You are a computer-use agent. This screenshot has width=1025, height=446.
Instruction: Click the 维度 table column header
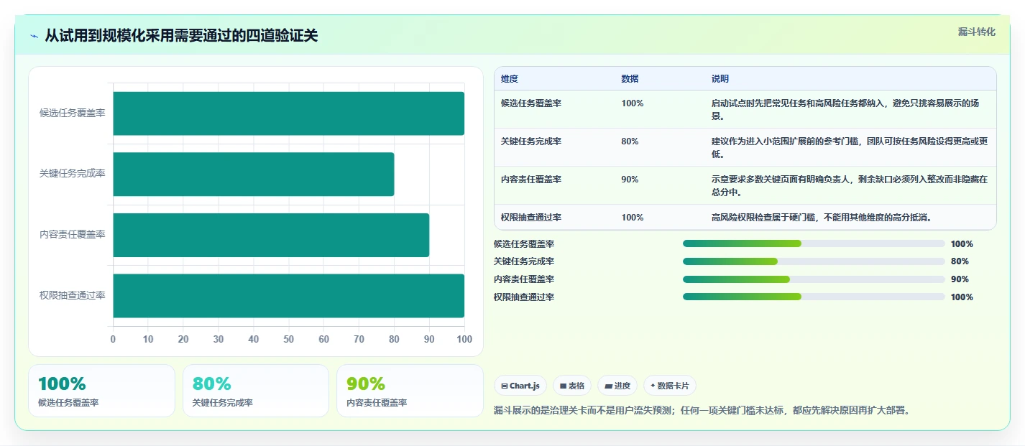[510, 79]
